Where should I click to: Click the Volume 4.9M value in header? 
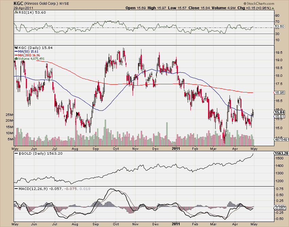[x=224, y=8]
